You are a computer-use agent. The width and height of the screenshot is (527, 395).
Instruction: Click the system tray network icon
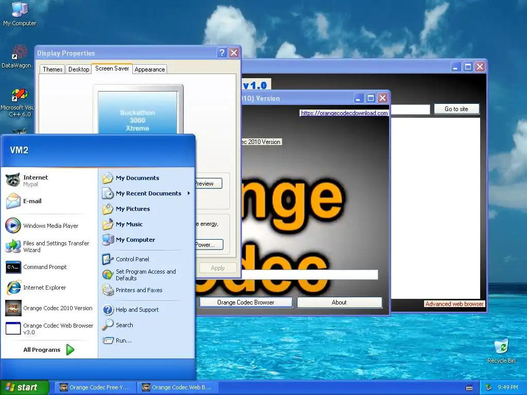point(489,388)
